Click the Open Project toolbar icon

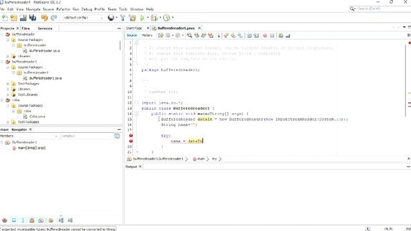click(x=23, y=18)
